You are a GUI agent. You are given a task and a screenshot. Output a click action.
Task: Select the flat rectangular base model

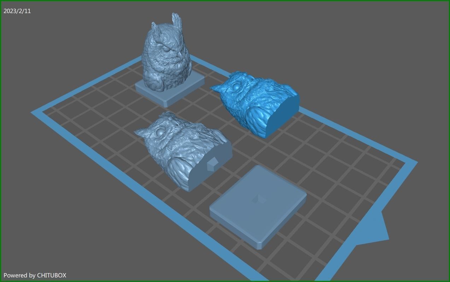pos(258,207)
